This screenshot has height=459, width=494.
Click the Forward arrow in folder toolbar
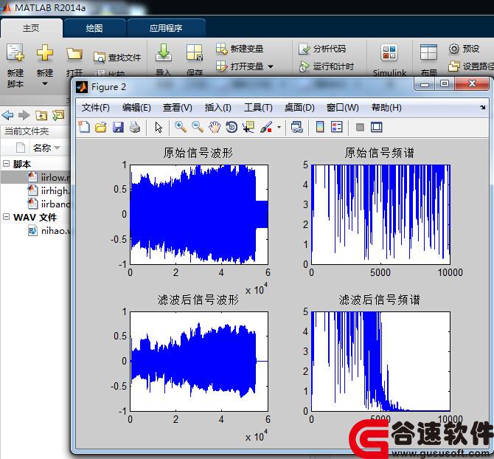[24, 115]
